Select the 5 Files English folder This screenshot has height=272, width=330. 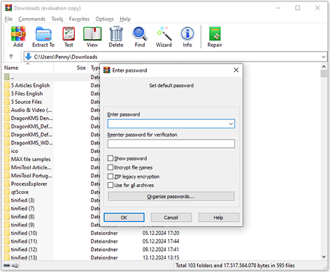[27, 93]
